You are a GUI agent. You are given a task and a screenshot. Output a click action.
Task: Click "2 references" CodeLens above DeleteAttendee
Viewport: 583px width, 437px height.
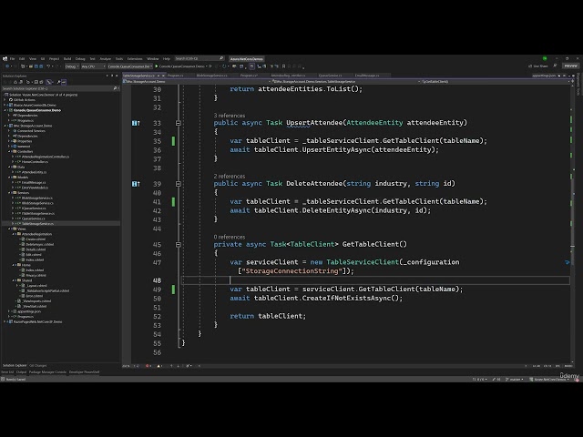229,176
